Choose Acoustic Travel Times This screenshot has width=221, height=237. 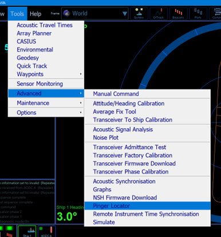click(x=46, y=25)
